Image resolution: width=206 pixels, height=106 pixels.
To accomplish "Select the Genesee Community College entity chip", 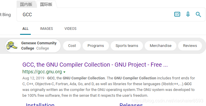I will tap(33, 46).
